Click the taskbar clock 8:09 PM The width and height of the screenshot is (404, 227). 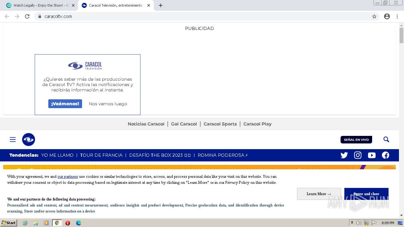coord(388,223)
